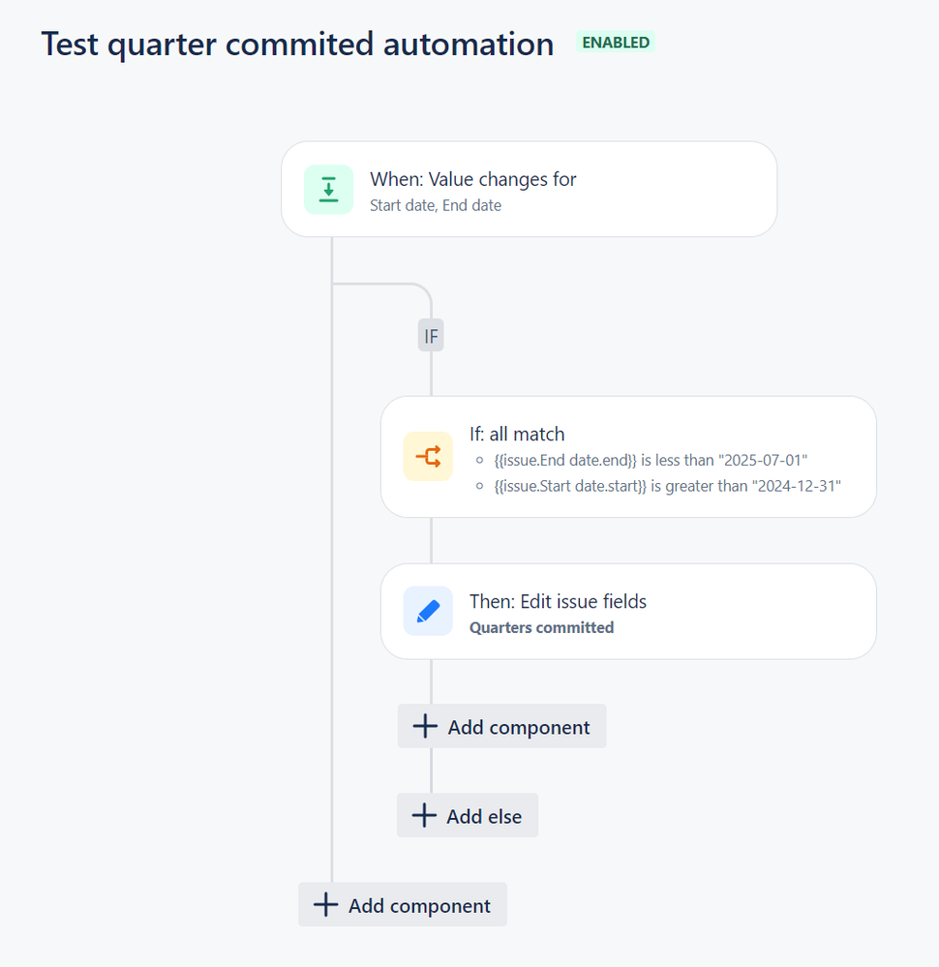Click the ENABLED status badge

(x=616, y=43)
